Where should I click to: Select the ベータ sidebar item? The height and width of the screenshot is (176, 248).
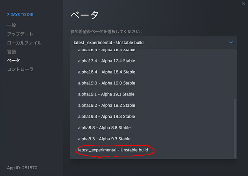[13, 60]
